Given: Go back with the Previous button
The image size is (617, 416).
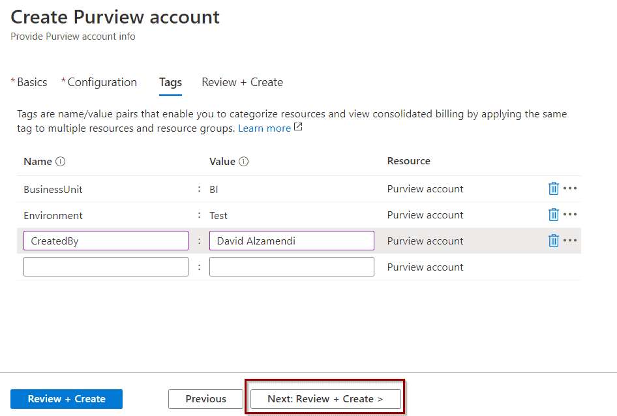Looking at the screenshot, I should pyautogui.click(x=206, y=399).
